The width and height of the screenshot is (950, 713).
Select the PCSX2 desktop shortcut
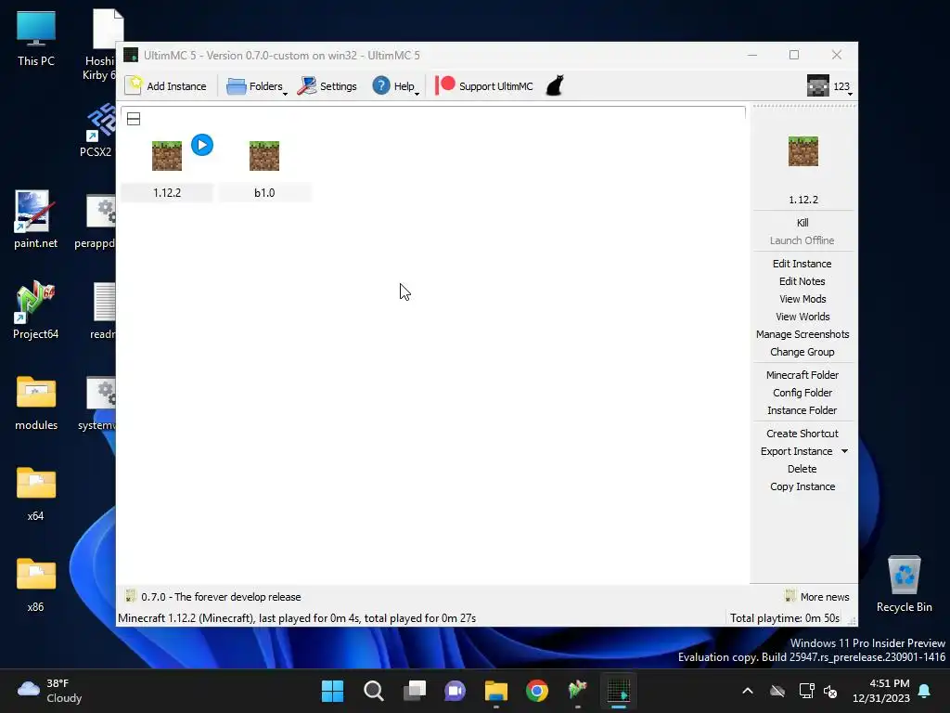pos(96,130)
